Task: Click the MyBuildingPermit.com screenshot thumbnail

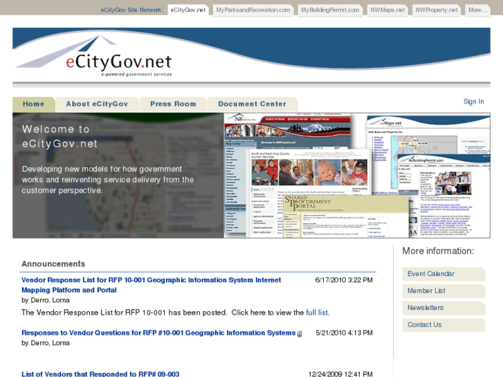Action: 444,196
